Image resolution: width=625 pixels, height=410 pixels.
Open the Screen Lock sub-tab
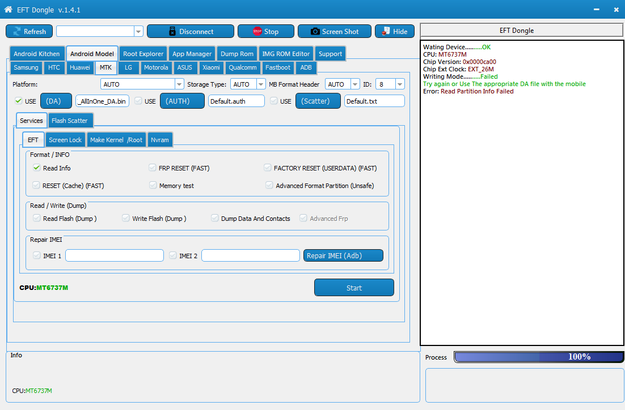65,140
